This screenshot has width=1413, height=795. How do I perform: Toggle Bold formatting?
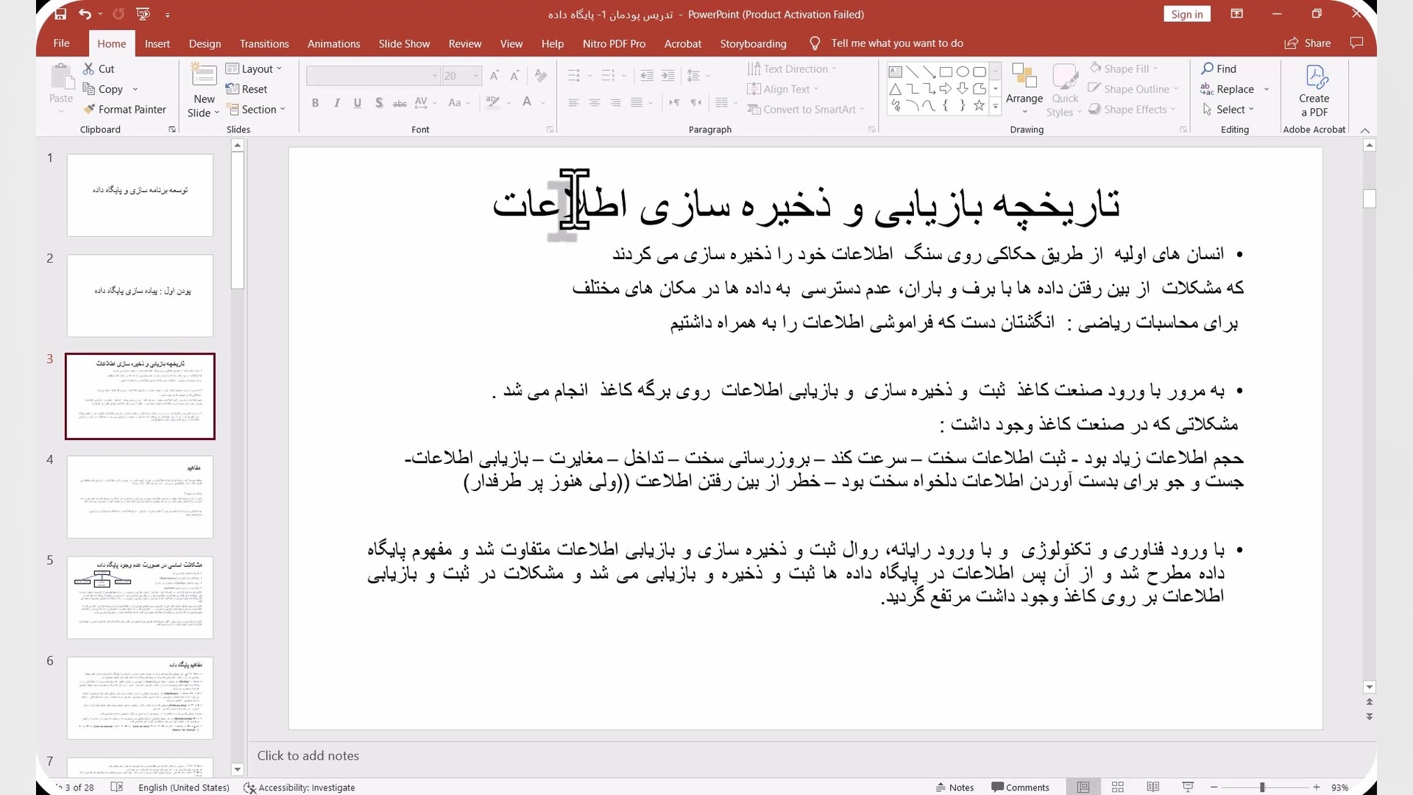(315, 102)
